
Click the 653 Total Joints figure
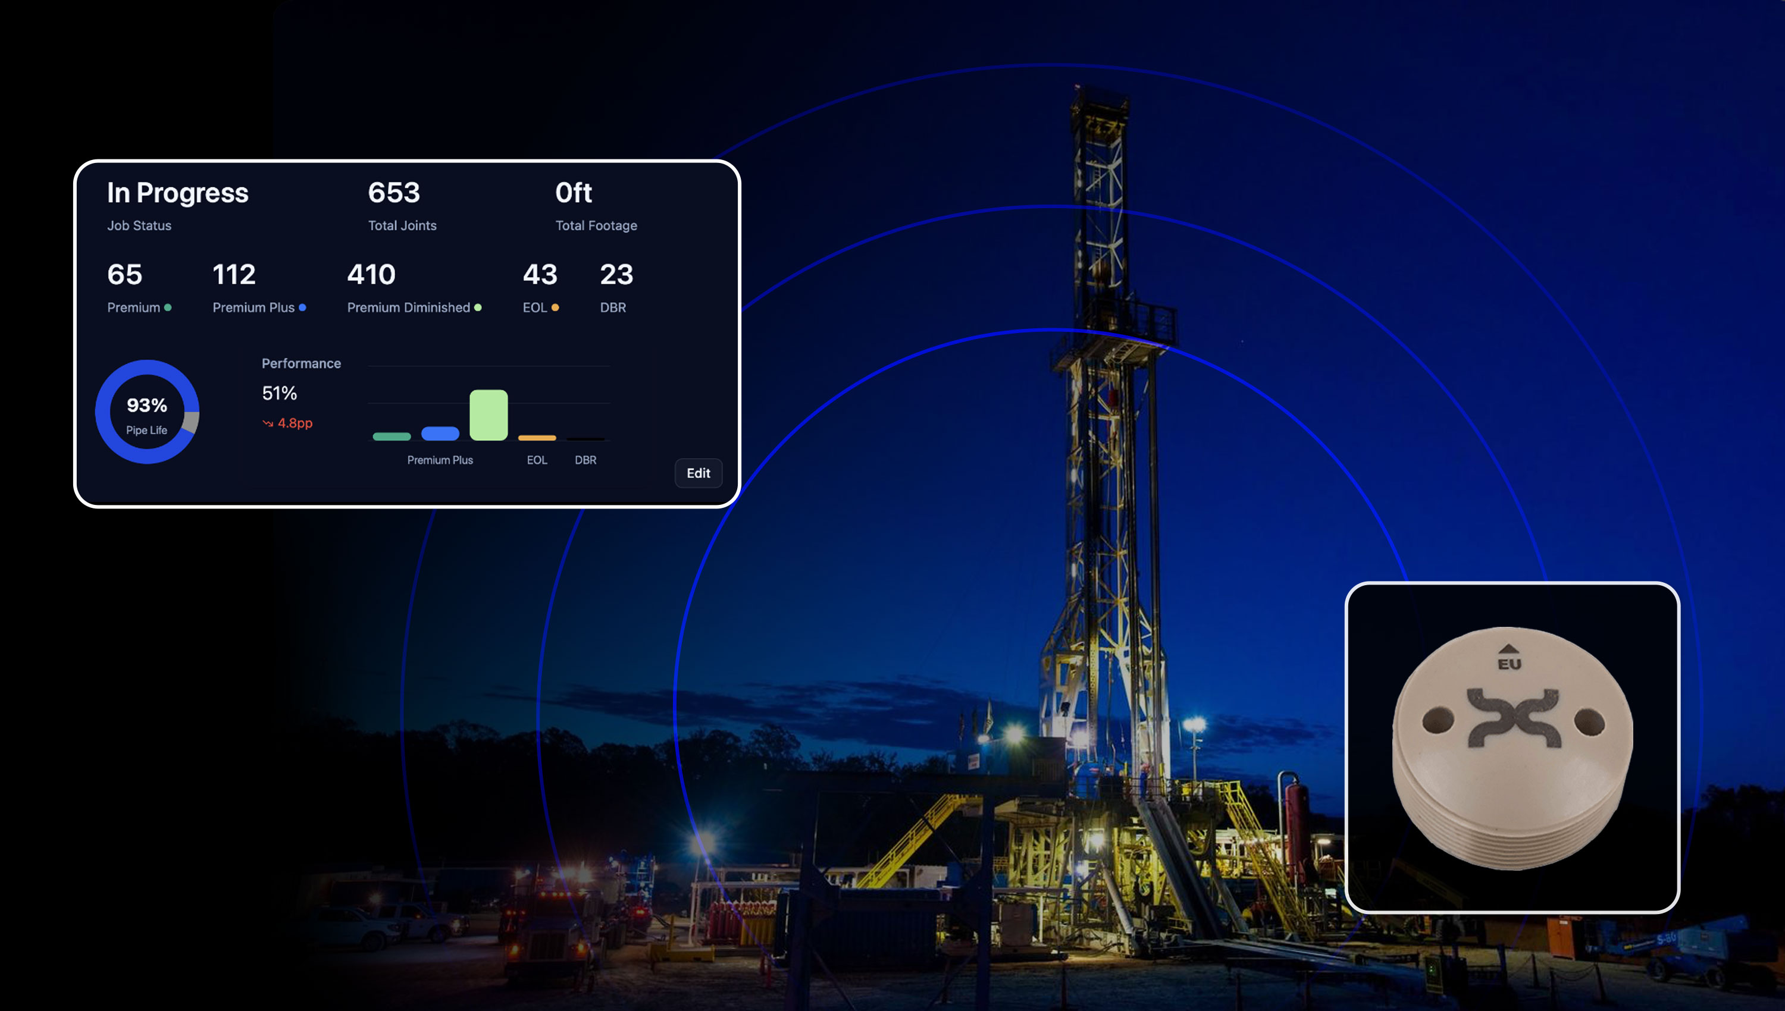[x=394, y=193]
